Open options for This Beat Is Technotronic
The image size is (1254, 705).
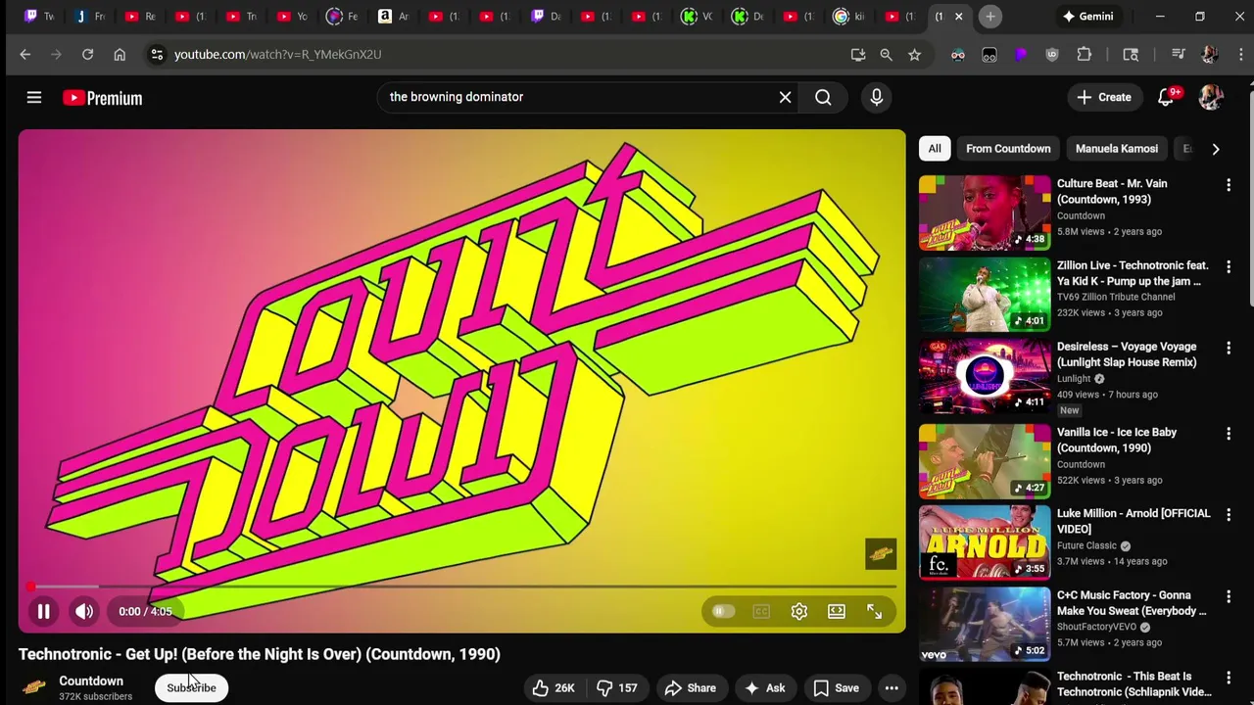click(1229, 678)
